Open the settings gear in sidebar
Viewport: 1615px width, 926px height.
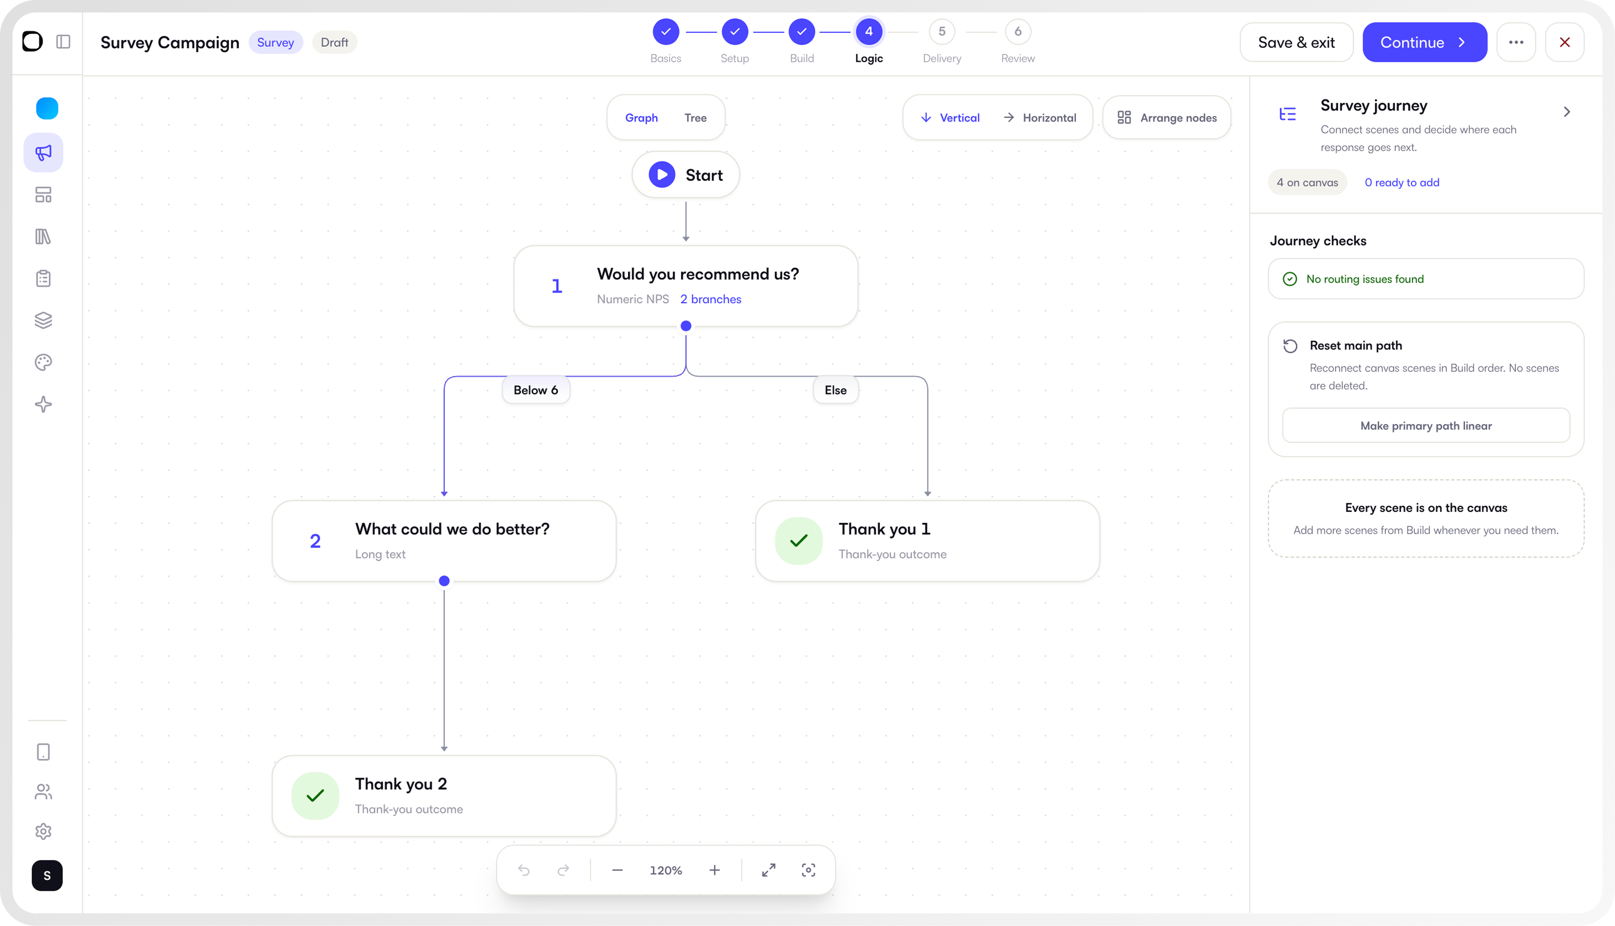[x=43, y=832]
